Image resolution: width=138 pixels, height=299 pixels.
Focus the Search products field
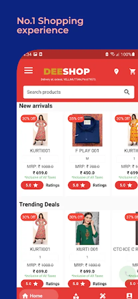[79, 92]
